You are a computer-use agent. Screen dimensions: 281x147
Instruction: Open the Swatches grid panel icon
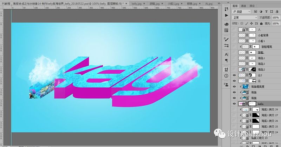[226, 30]
